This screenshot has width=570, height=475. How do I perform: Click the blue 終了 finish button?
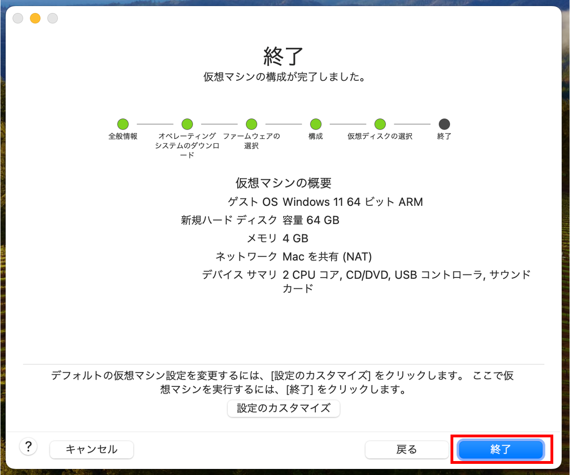[x=501, y=449]
